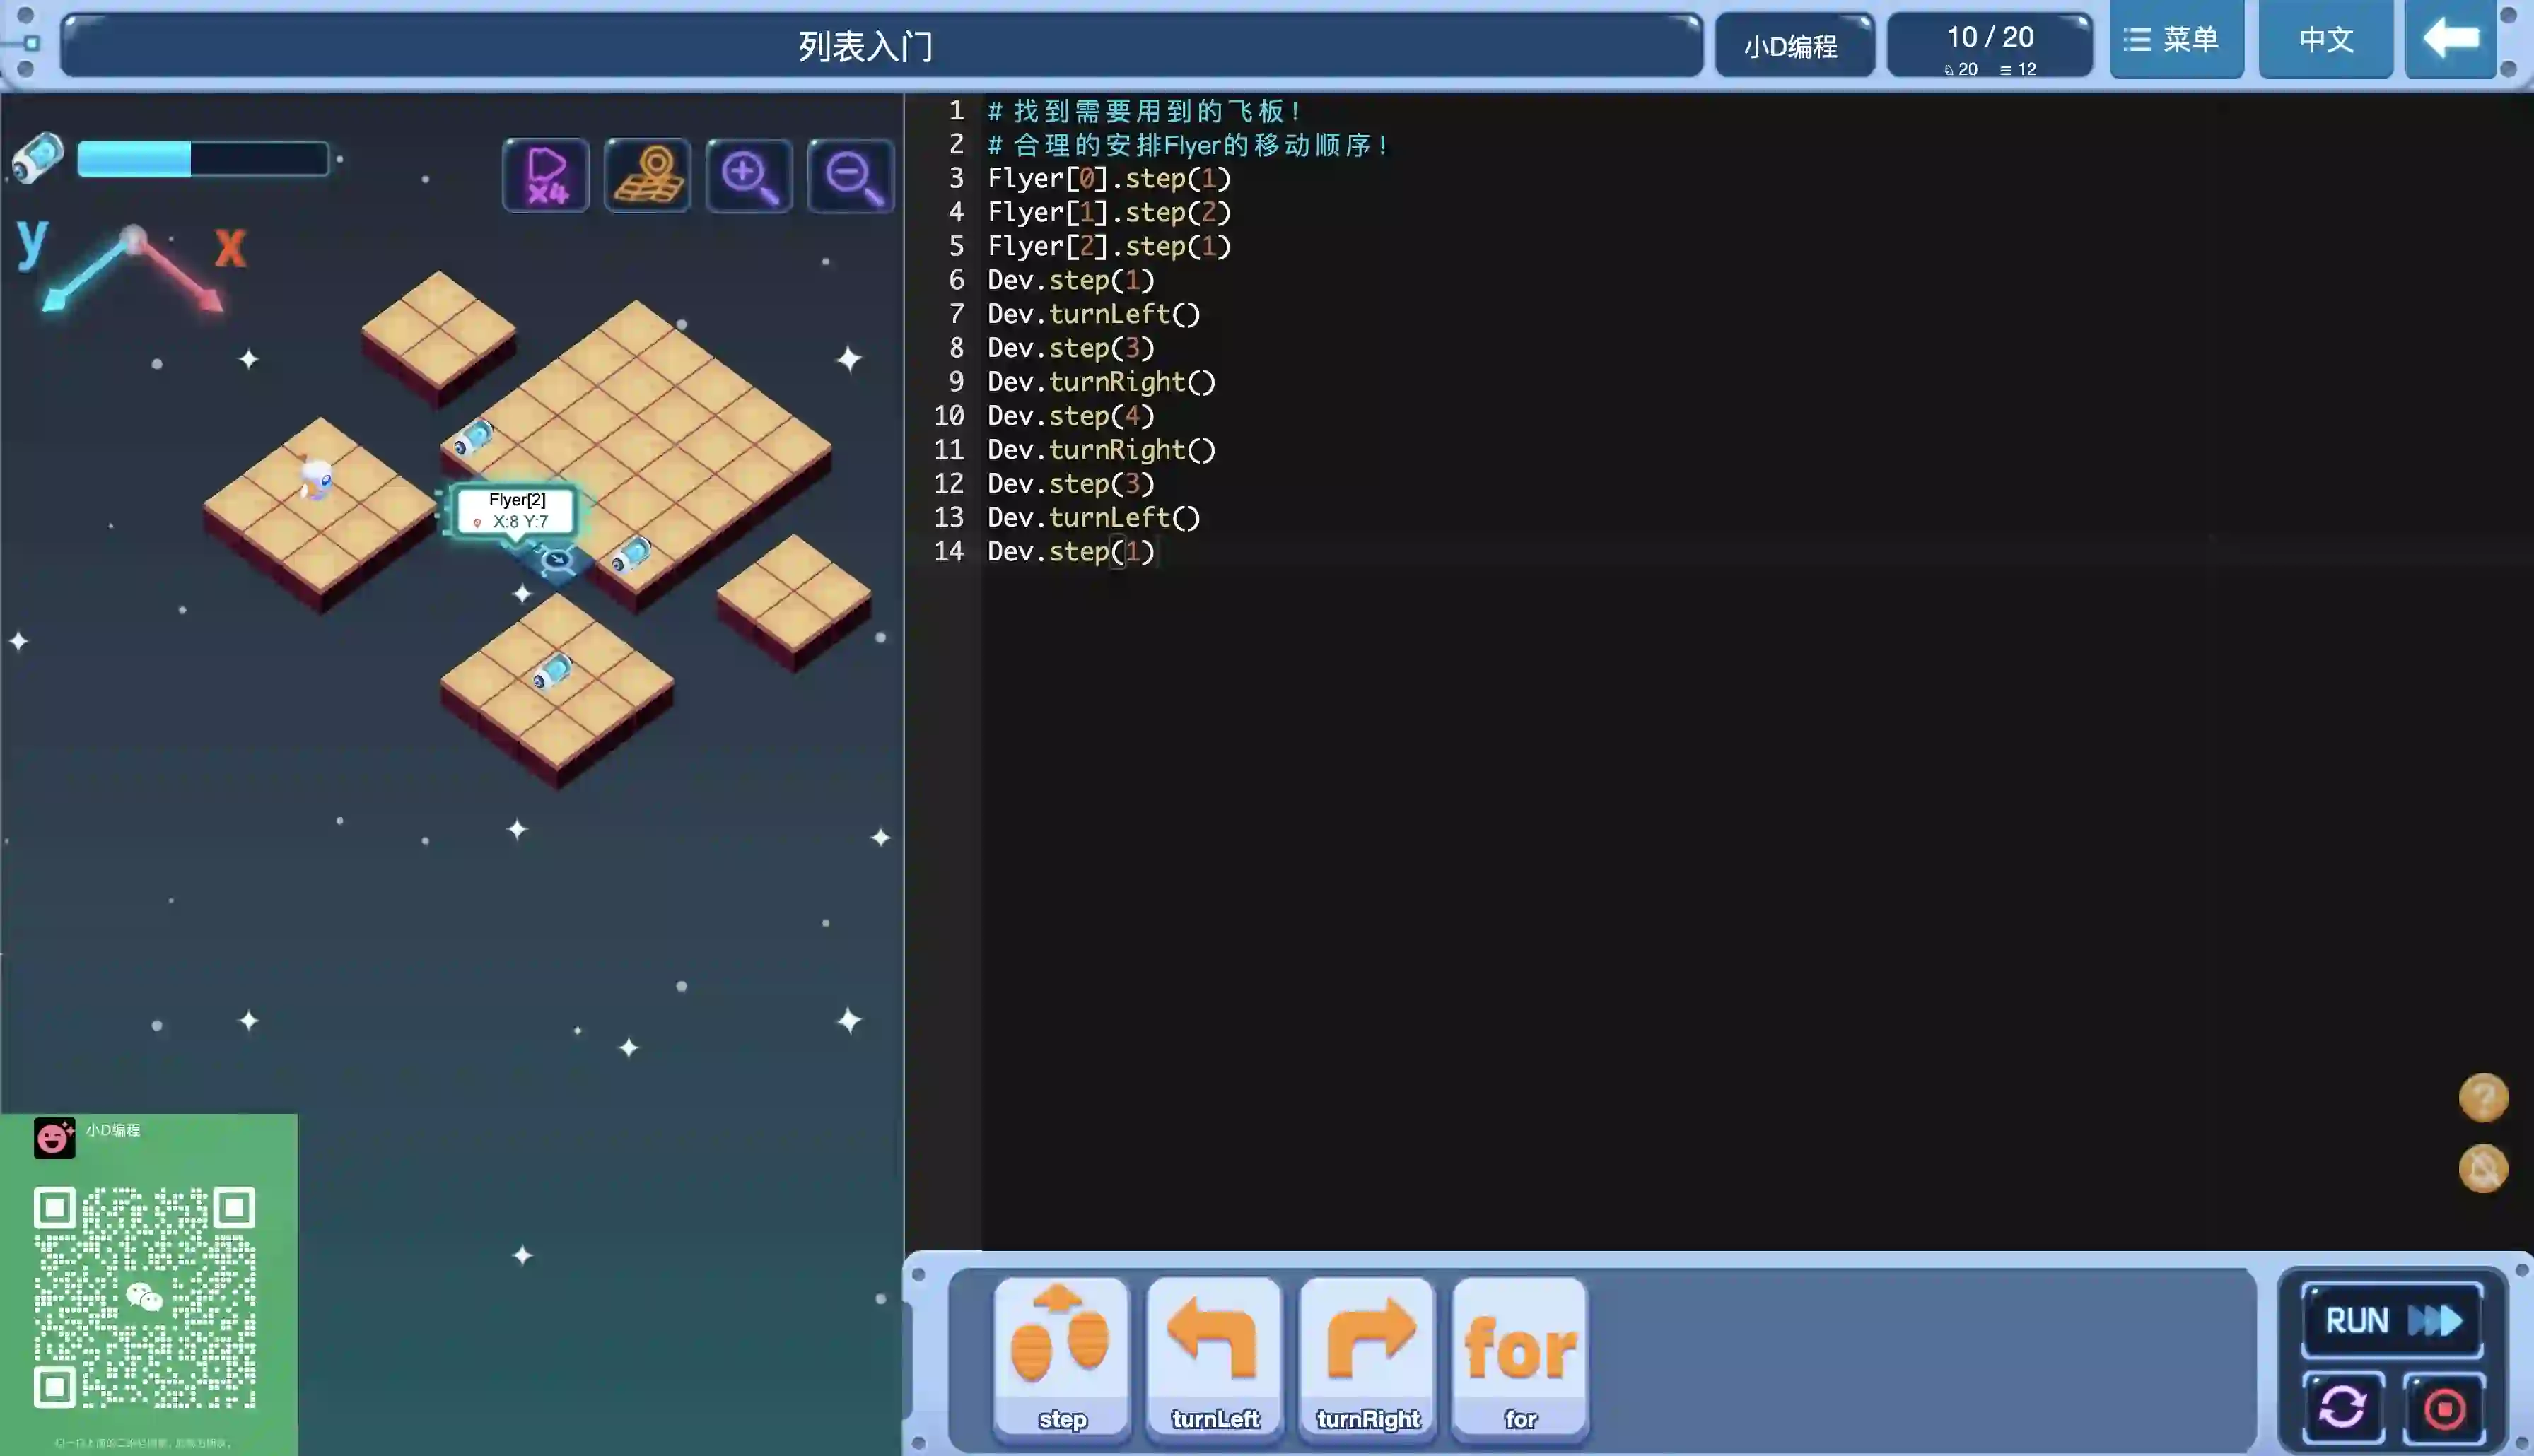Click the energy progress bar

coord(203,159)
